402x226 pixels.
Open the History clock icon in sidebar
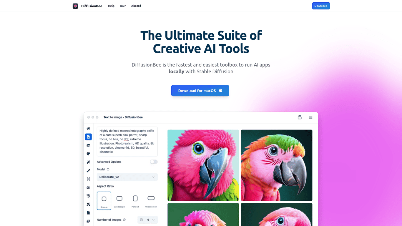coord(88,196)
